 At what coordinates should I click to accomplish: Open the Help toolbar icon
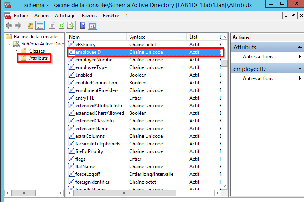click(x=83, y=25)
